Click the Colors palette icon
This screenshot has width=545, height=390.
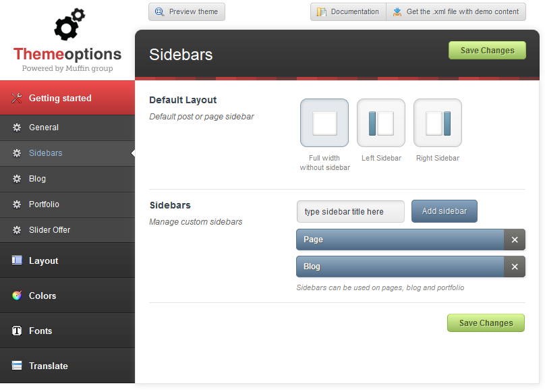pos(17,296)
